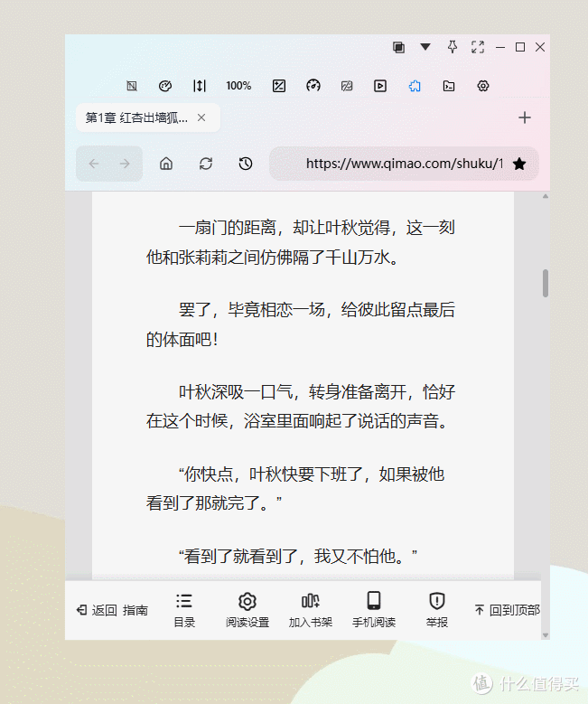Click the speedometer gauge icon

(313, 85)
